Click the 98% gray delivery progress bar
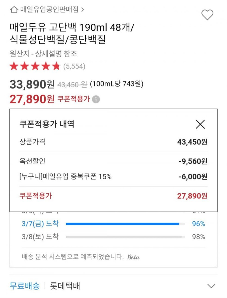227x298 pixels. (124, 237)
